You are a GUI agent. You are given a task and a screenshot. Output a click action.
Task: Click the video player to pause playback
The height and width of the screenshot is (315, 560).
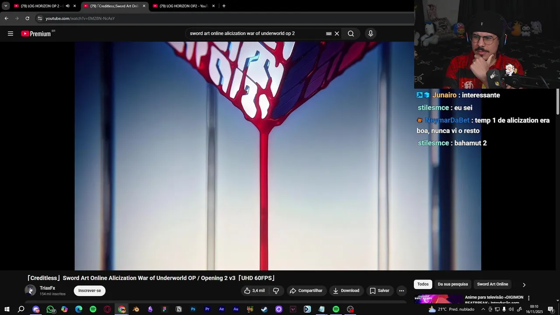click(278, 156)
